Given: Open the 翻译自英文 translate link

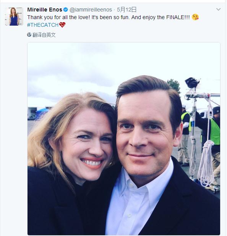Looking at the screenshot, I should 44,35.
